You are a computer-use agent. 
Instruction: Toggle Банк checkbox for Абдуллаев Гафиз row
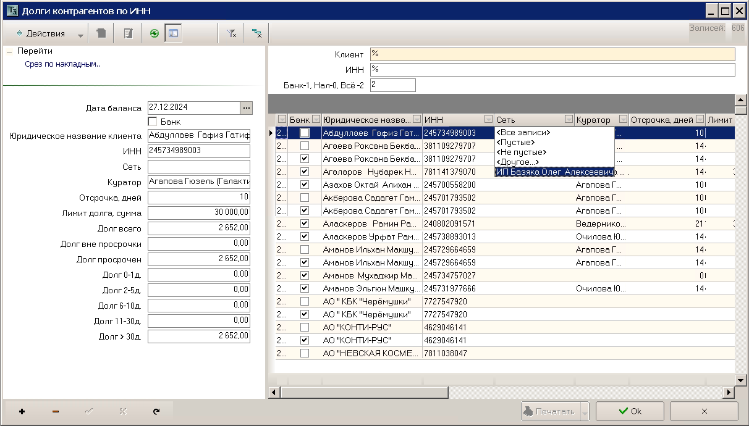click(304, 133)
